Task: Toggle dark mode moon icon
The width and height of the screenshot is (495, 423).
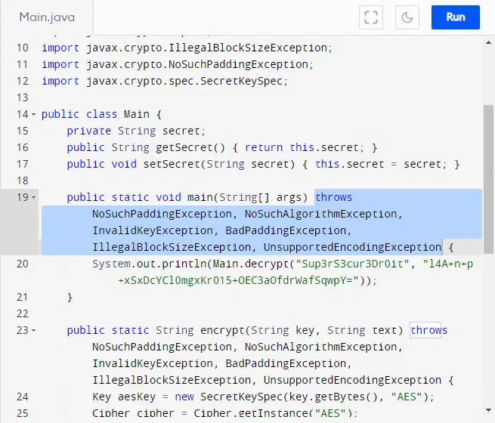Action: (407, 17)
